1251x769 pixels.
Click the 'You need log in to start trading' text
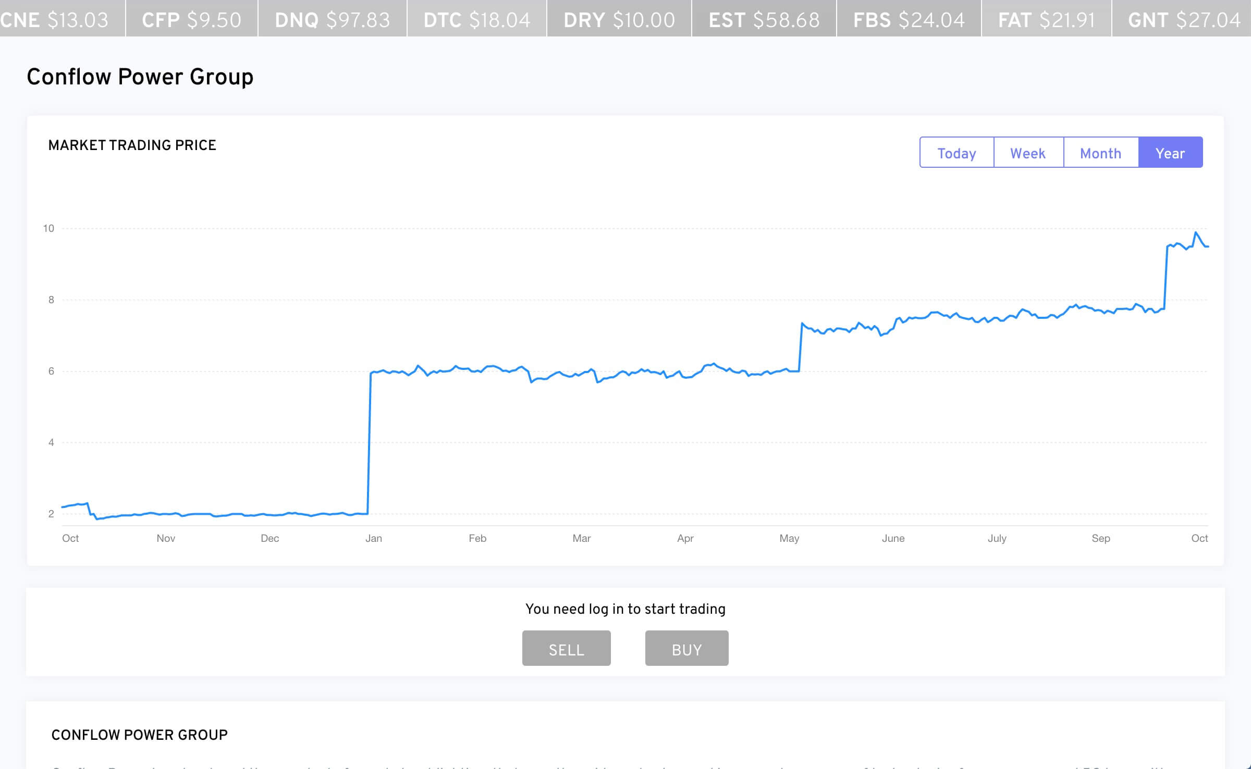tap(625, 608)
